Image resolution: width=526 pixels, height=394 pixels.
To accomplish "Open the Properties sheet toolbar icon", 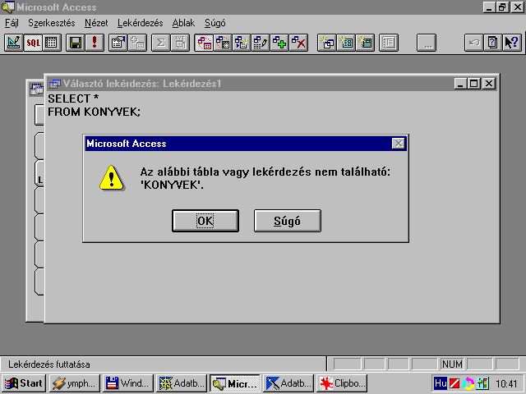I will (118, 43).
